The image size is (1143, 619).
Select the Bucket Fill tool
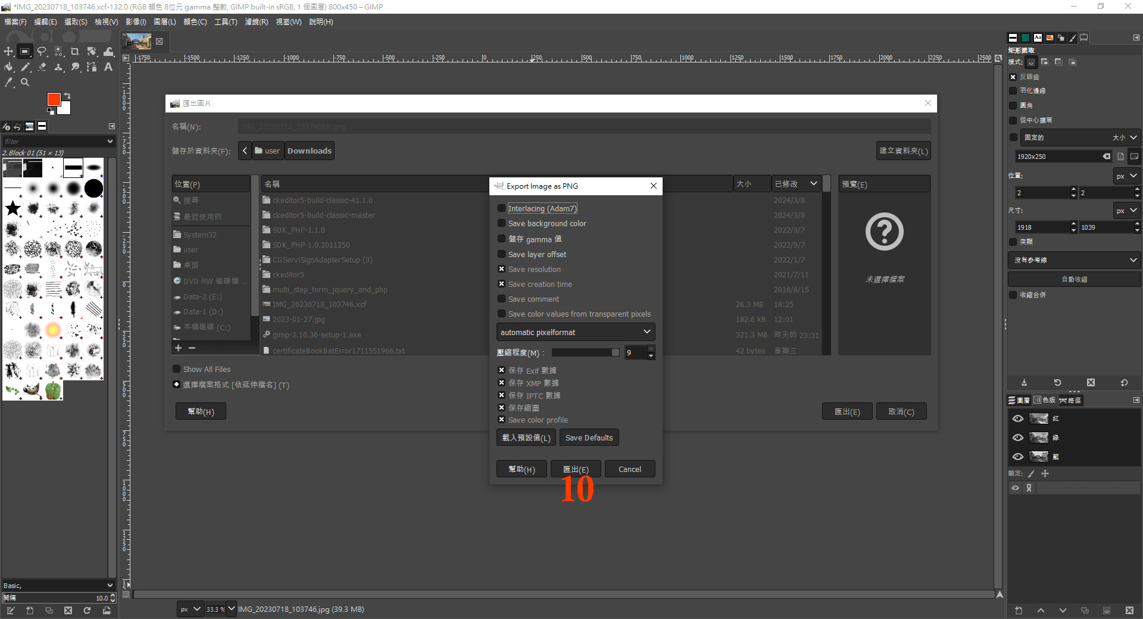tap(9, 67)
